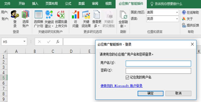Click the 用户名 input field
The width and height of the screenshot is (201, 102).
(x=158, y=64)
